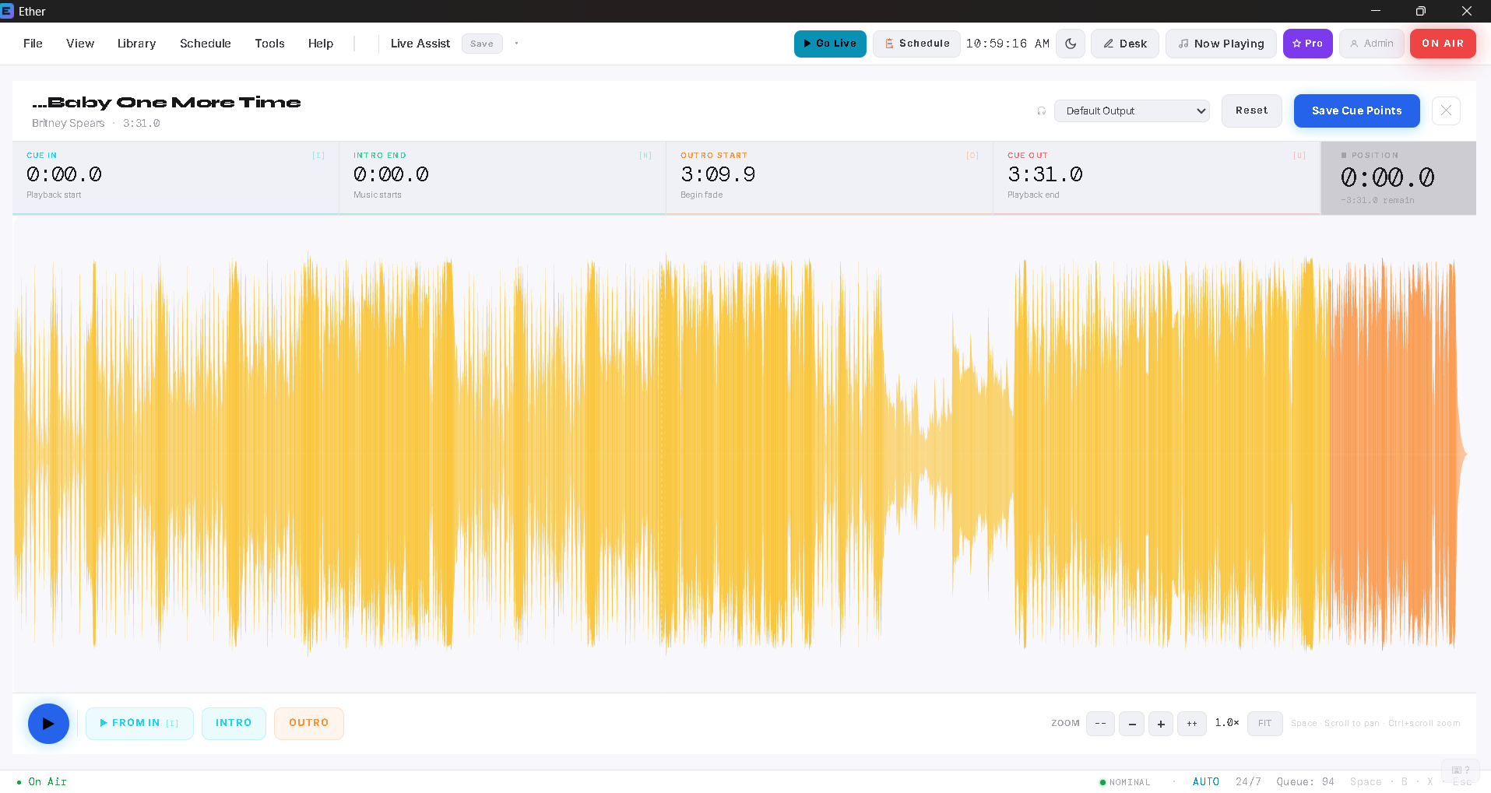The height and width of the screenshot is (793, 1491).
Task: Open the Admin account button
Action: pos(1372,44)
